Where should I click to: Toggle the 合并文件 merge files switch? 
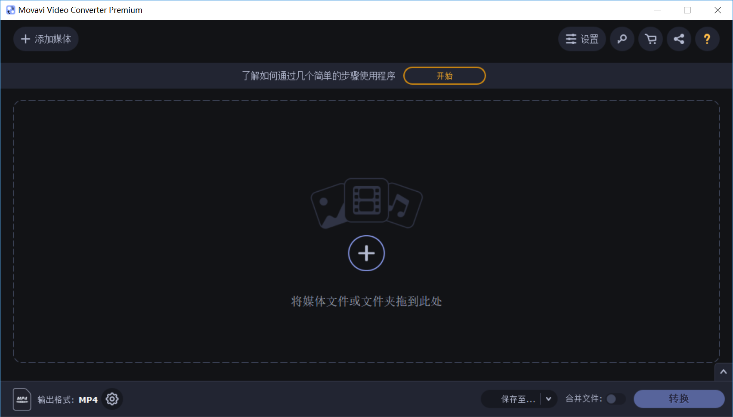tap(615, 399)
